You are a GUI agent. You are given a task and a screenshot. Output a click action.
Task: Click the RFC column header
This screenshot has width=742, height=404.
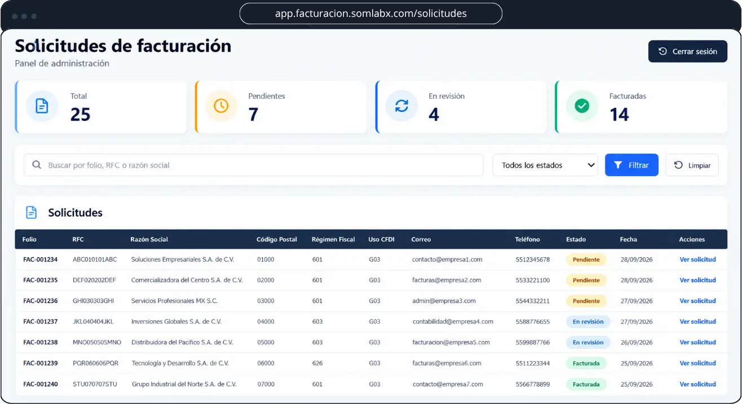pyautogui.click(x=78, y=239)
